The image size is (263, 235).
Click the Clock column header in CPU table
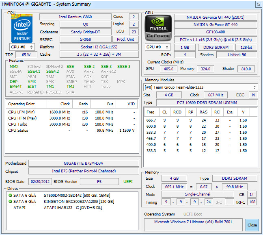pos(60,104)
